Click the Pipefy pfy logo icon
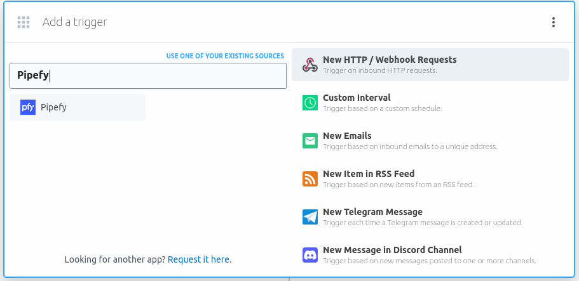Image resolution: width=579 pixels, height=281 pixels. tap(28, 107)
